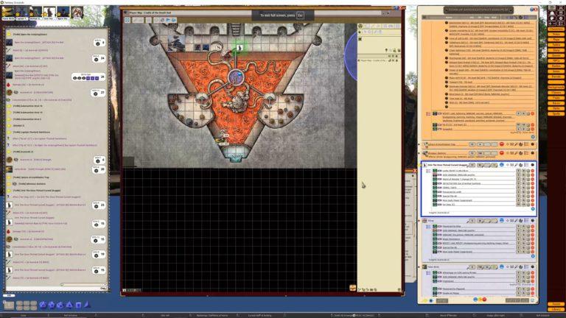The height and width of the screenshot is (318, 566).
Task: Toggle the black token indicator on active combatant
Action: click(532, 165)
